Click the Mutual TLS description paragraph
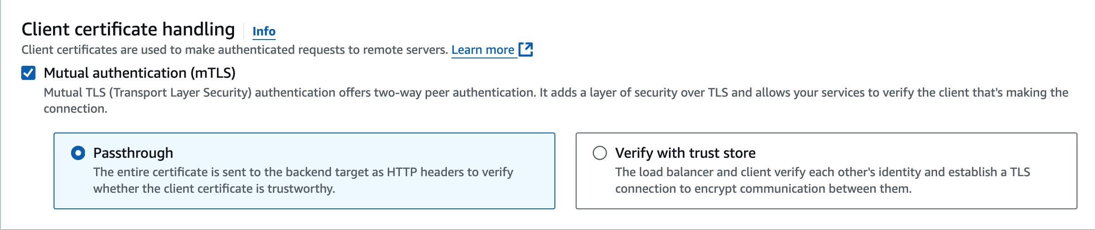 [556, 100]
